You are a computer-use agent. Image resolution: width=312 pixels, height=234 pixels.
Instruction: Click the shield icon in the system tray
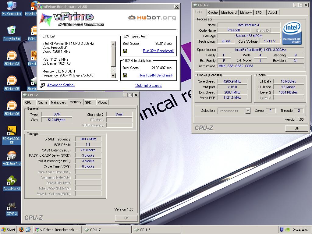pos(281,230)
